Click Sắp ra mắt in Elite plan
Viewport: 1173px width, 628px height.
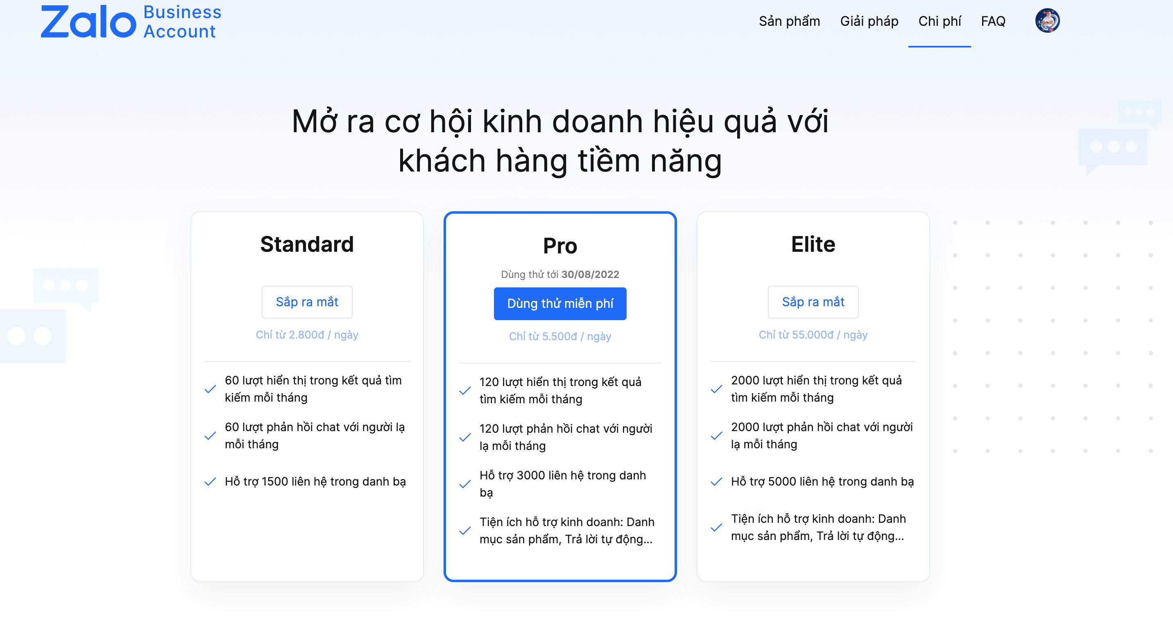pyautogui.click(x=813, y=302)
